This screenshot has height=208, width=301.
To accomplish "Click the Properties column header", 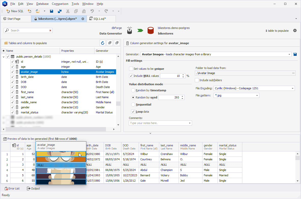I will 77,51.
